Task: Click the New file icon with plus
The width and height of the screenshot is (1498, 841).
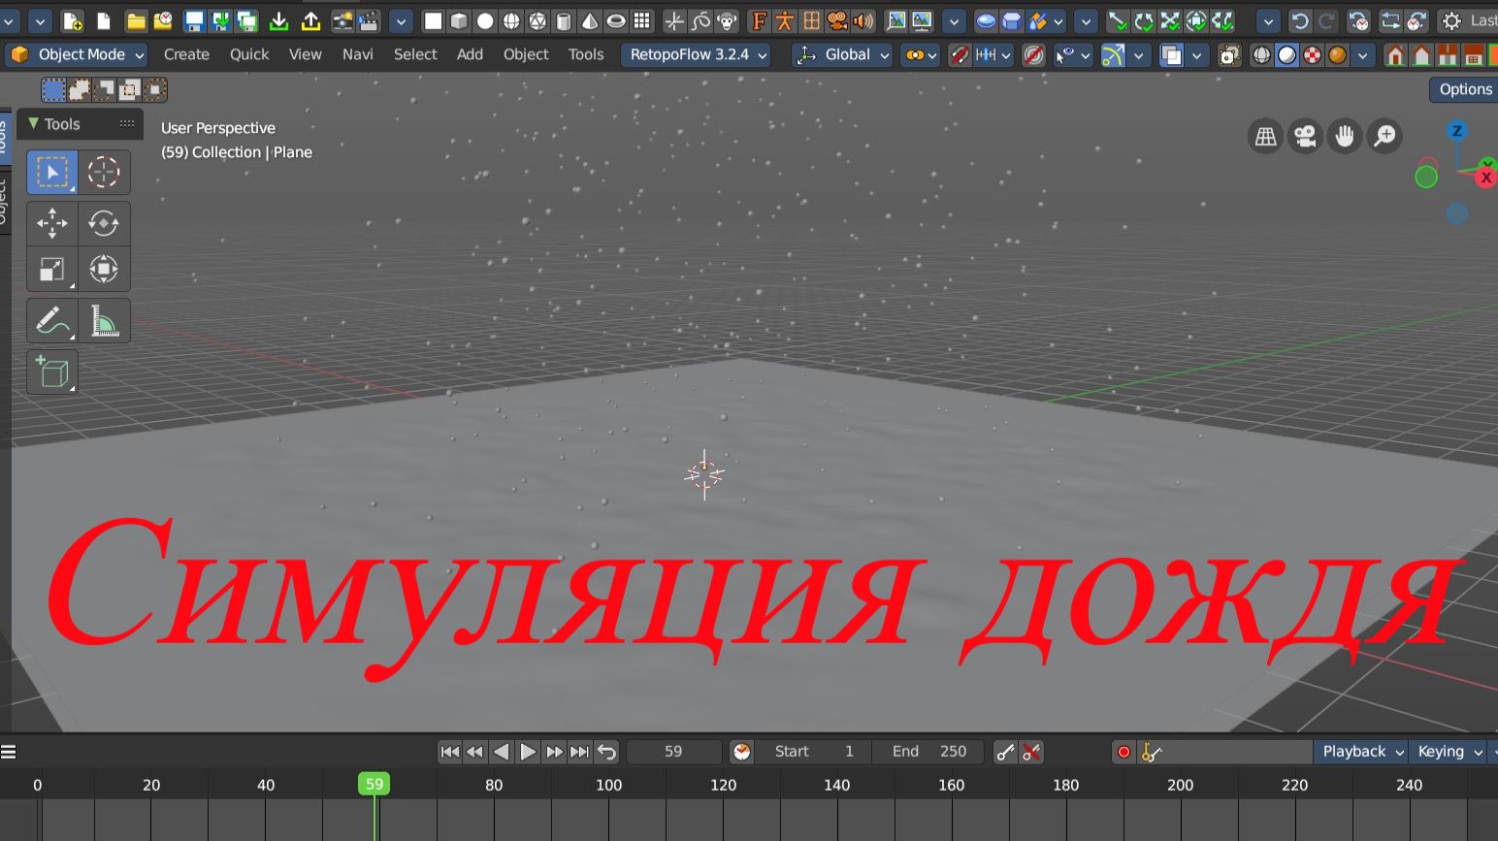Action: [73, 21]
